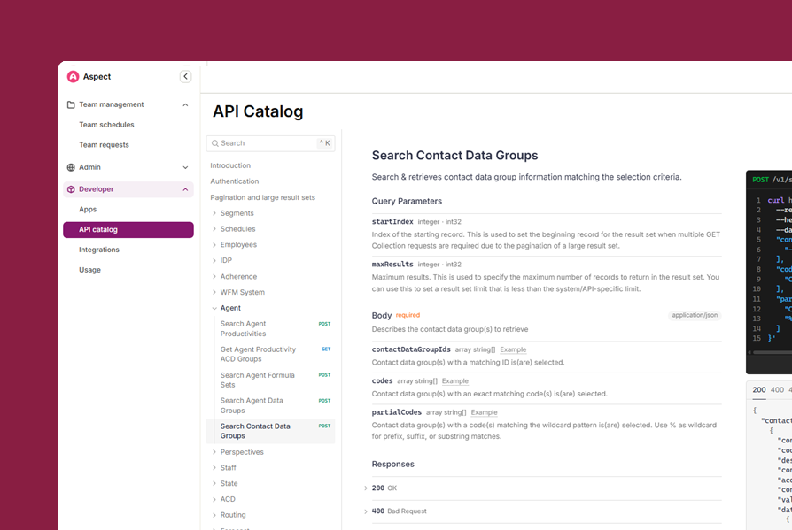Image resolution: width=792 pixels, height=530 pixels.
Task: Expand the 400 Bad Request response
Action: pos(366,511)
